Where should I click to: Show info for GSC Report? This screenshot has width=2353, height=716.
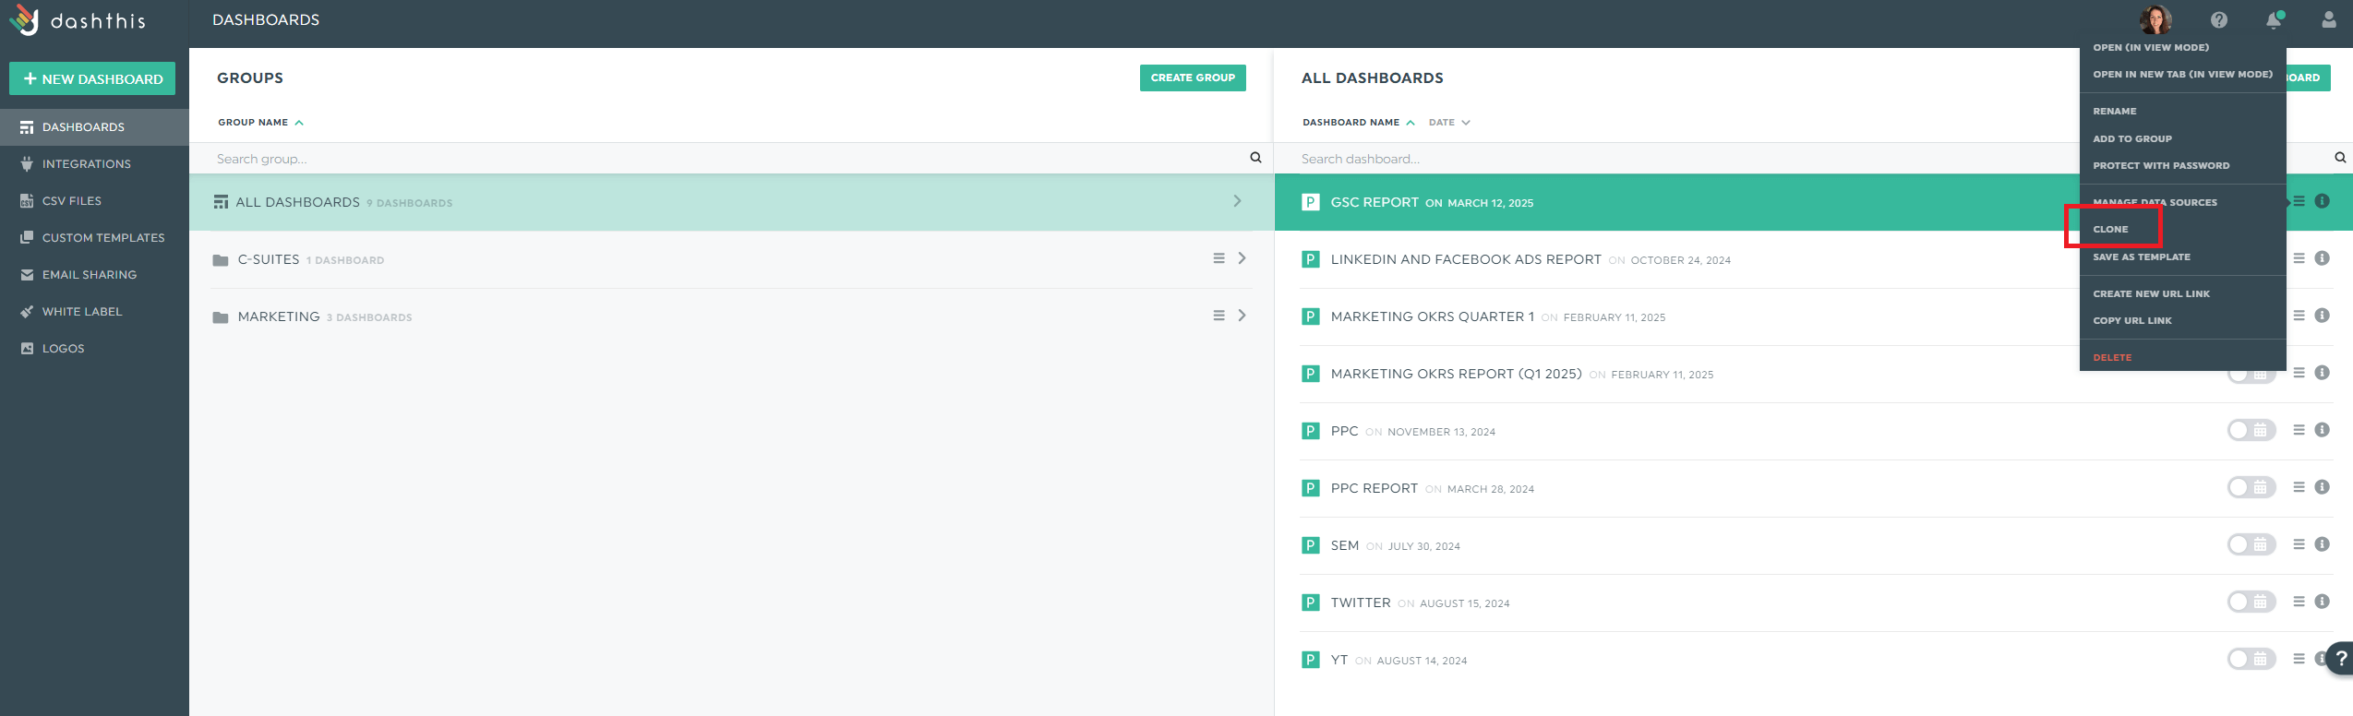[2323, 201]
